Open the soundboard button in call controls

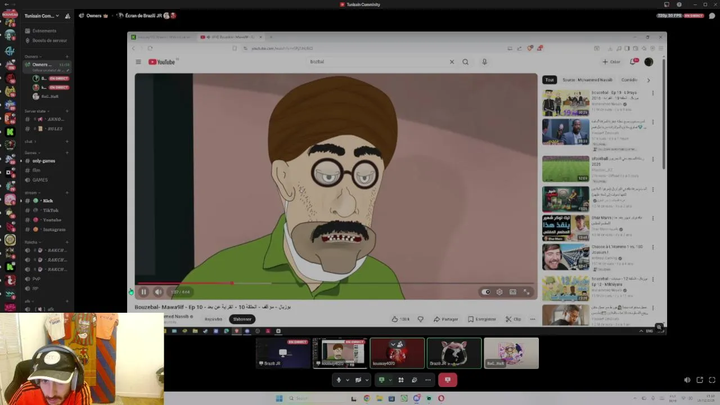pos(415,380)
